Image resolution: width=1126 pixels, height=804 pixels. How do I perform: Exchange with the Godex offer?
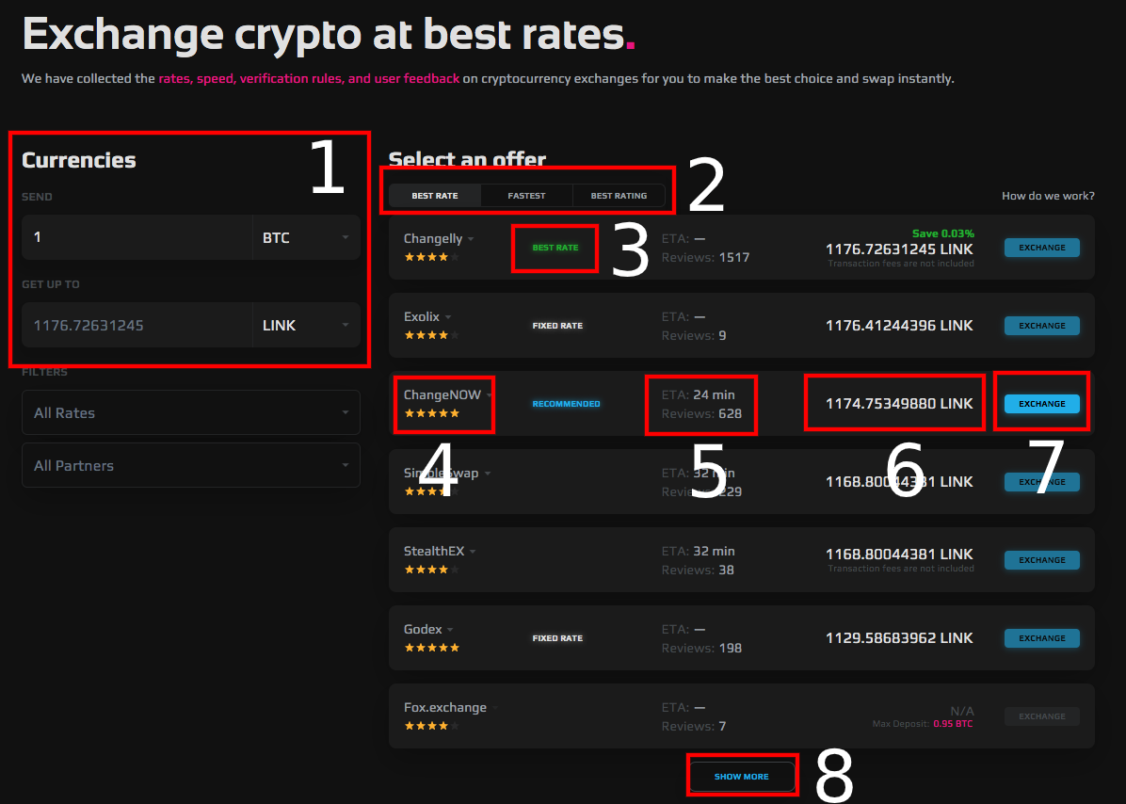tap(1041, 638)
